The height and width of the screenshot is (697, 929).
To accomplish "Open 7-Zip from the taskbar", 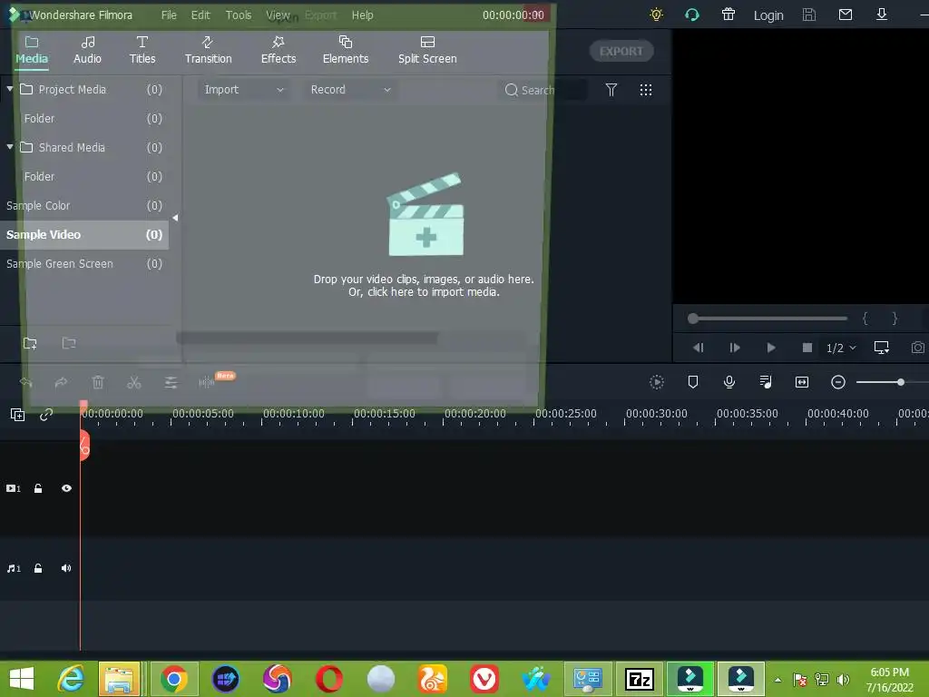I will 639,679.
